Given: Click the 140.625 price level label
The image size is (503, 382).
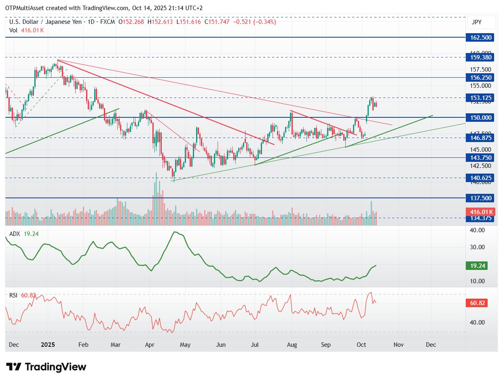Looking at the screenshot, I should 481,178.
